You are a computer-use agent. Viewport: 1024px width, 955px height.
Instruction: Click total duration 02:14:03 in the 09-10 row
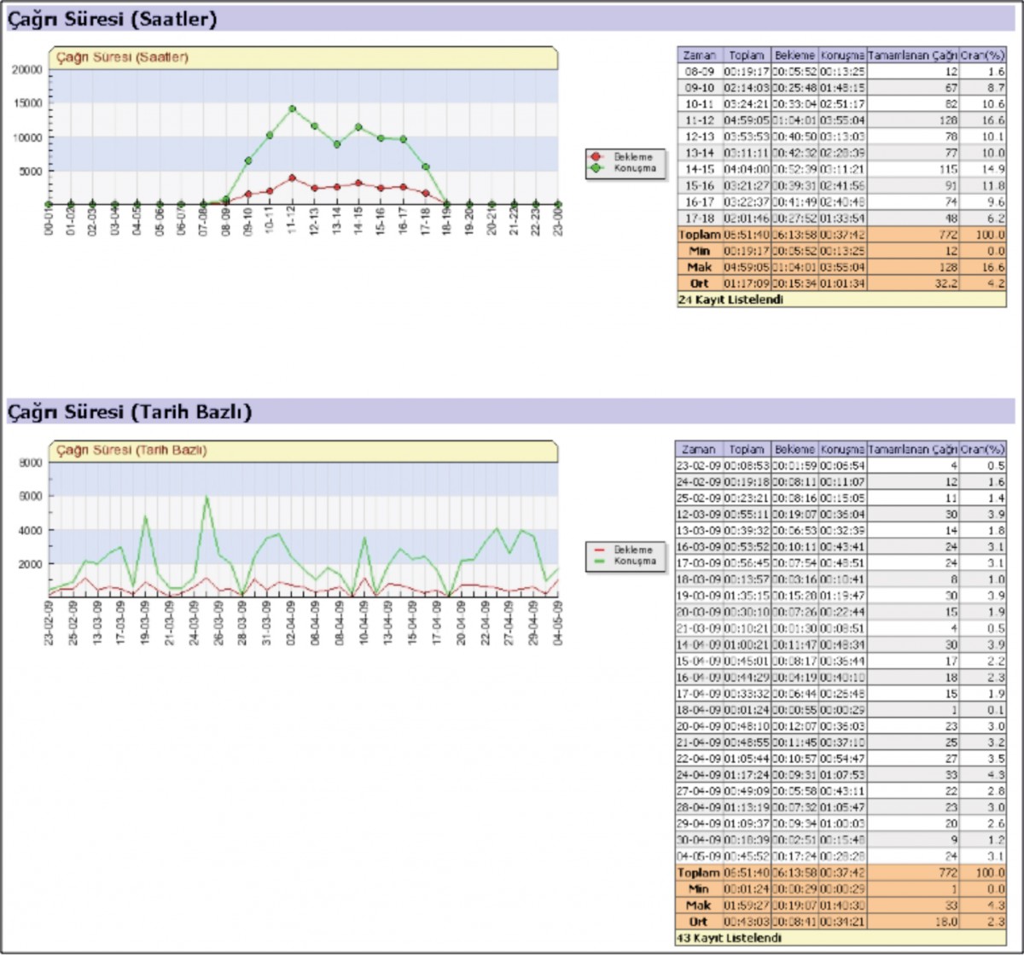pyautogui.click(x=747, y=88)
